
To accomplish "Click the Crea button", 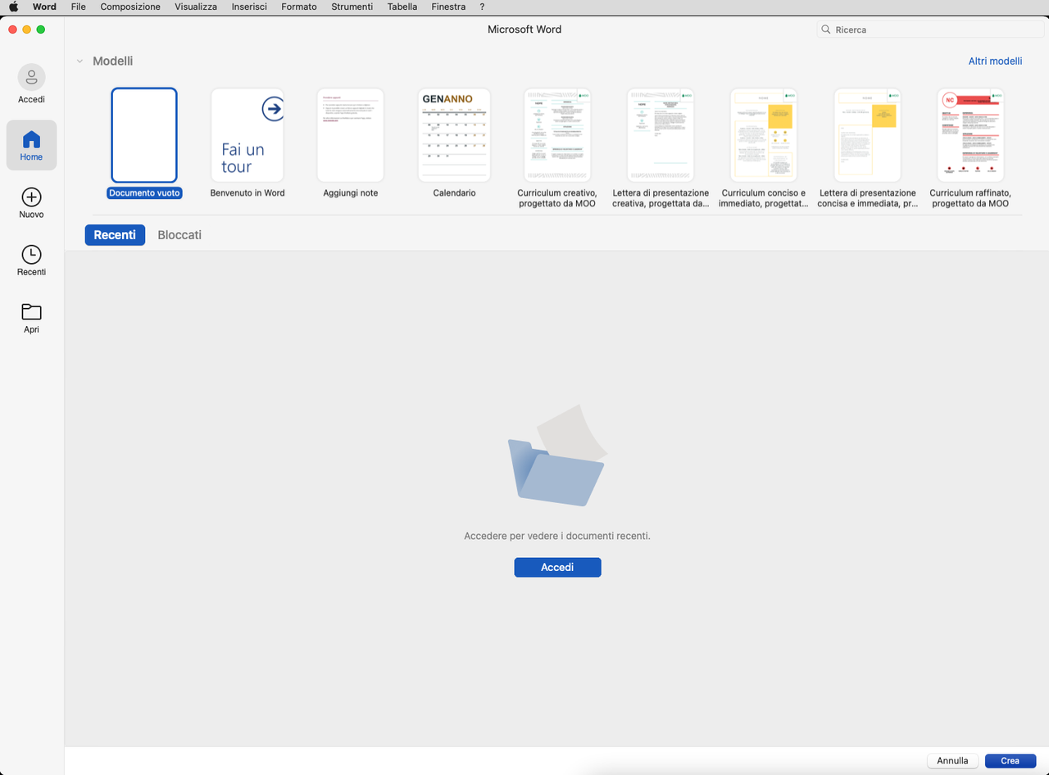I will [1010, 760].
